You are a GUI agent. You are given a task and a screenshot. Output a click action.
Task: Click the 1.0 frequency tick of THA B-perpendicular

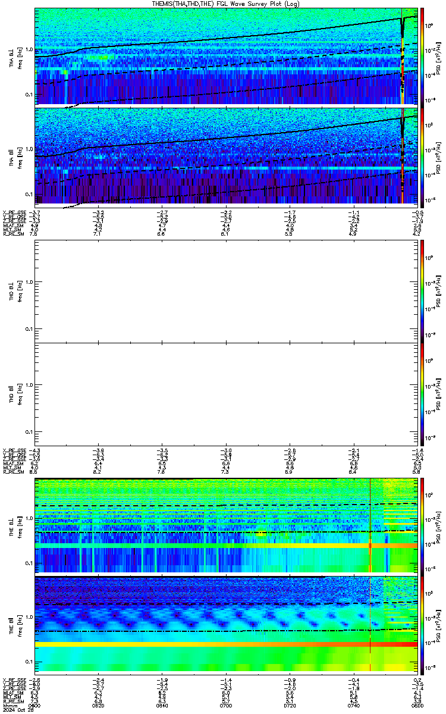[x=30, y=49]
